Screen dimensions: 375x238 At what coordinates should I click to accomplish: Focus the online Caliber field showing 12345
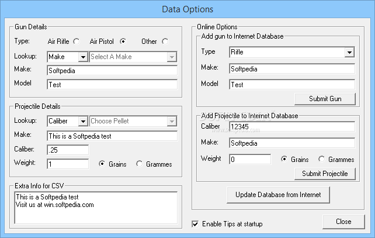click(292, 126)
